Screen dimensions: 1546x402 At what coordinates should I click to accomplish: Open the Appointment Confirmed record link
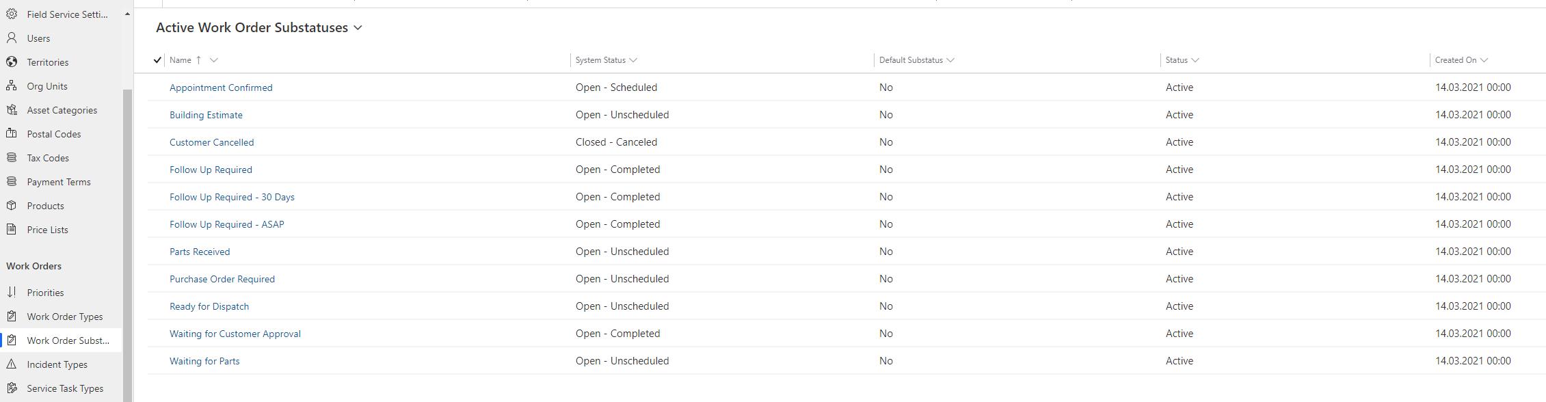(x=221, y=88)
